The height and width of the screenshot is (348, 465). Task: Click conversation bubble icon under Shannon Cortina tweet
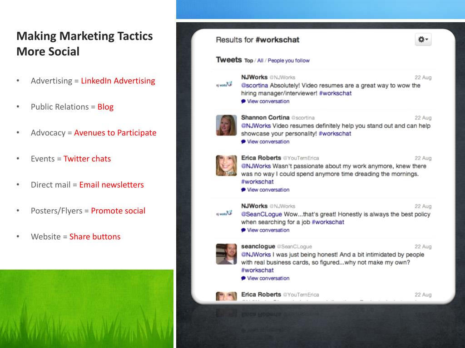point(243,142)
